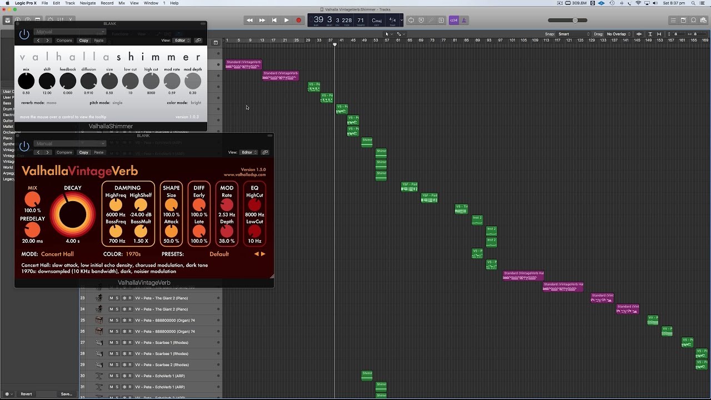Image resolution: width=711 pixels, height=400 pixels.
Task: Click the Fast Forward transport button
Action: pos(262,21)
